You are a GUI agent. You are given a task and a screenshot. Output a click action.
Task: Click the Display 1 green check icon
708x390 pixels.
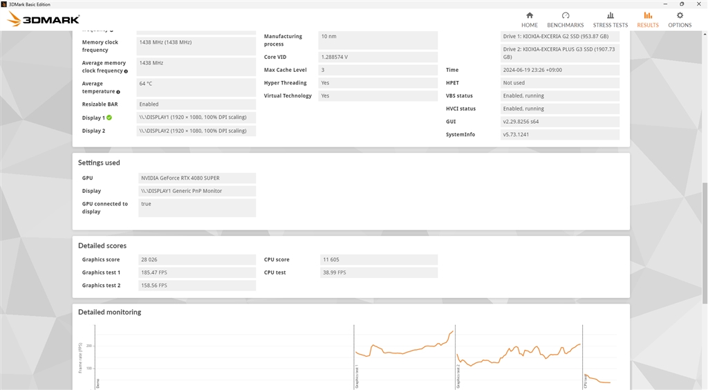pos(109,118)
